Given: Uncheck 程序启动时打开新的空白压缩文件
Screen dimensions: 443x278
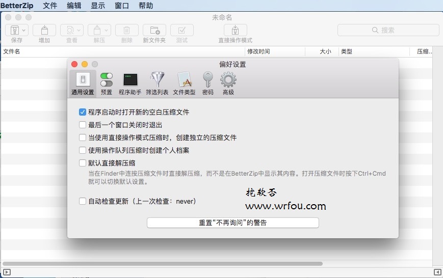Looking at the screenshot, I should point(83,112).
